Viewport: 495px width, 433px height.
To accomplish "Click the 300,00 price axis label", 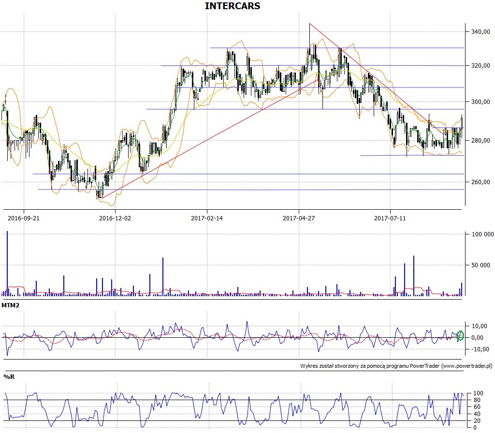I will tap(480, 102).
